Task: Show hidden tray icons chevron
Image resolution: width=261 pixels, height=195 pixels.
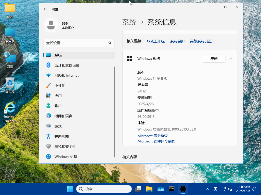Action: [207, 189]
